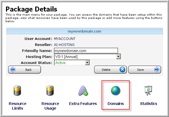Click the Hosting Plan label
169x117 pixels.
coord(39,57)
